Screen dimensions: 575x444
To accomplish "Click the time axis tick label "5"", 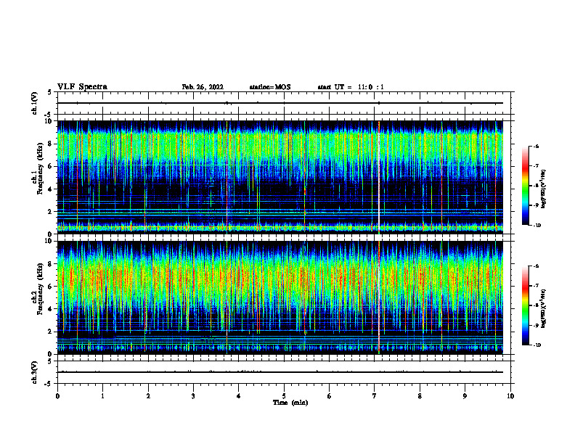I will point(284,396).
